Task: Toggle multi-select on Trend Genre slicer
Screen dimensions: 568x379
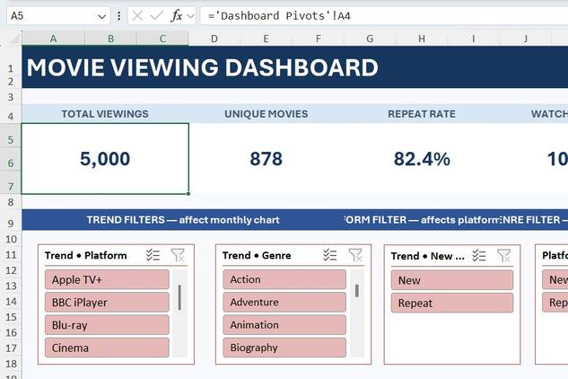Action: [330, 255]
